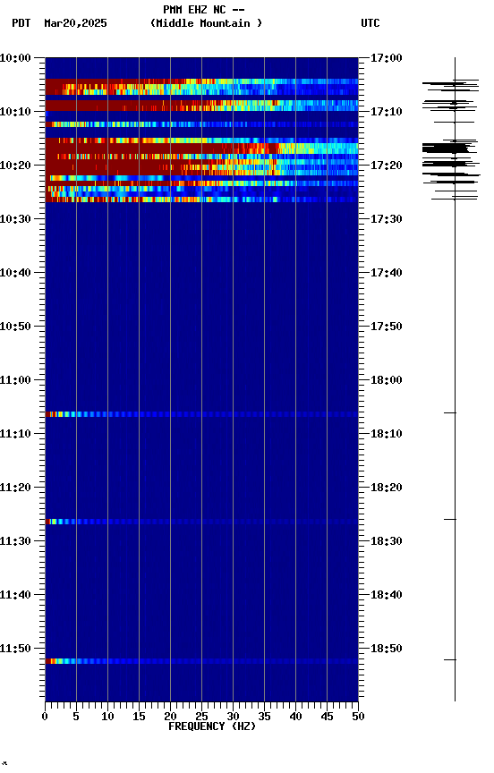Click the '20' frequency axis label
Viewport: 494px width, 773px height.
coord(170,717)
